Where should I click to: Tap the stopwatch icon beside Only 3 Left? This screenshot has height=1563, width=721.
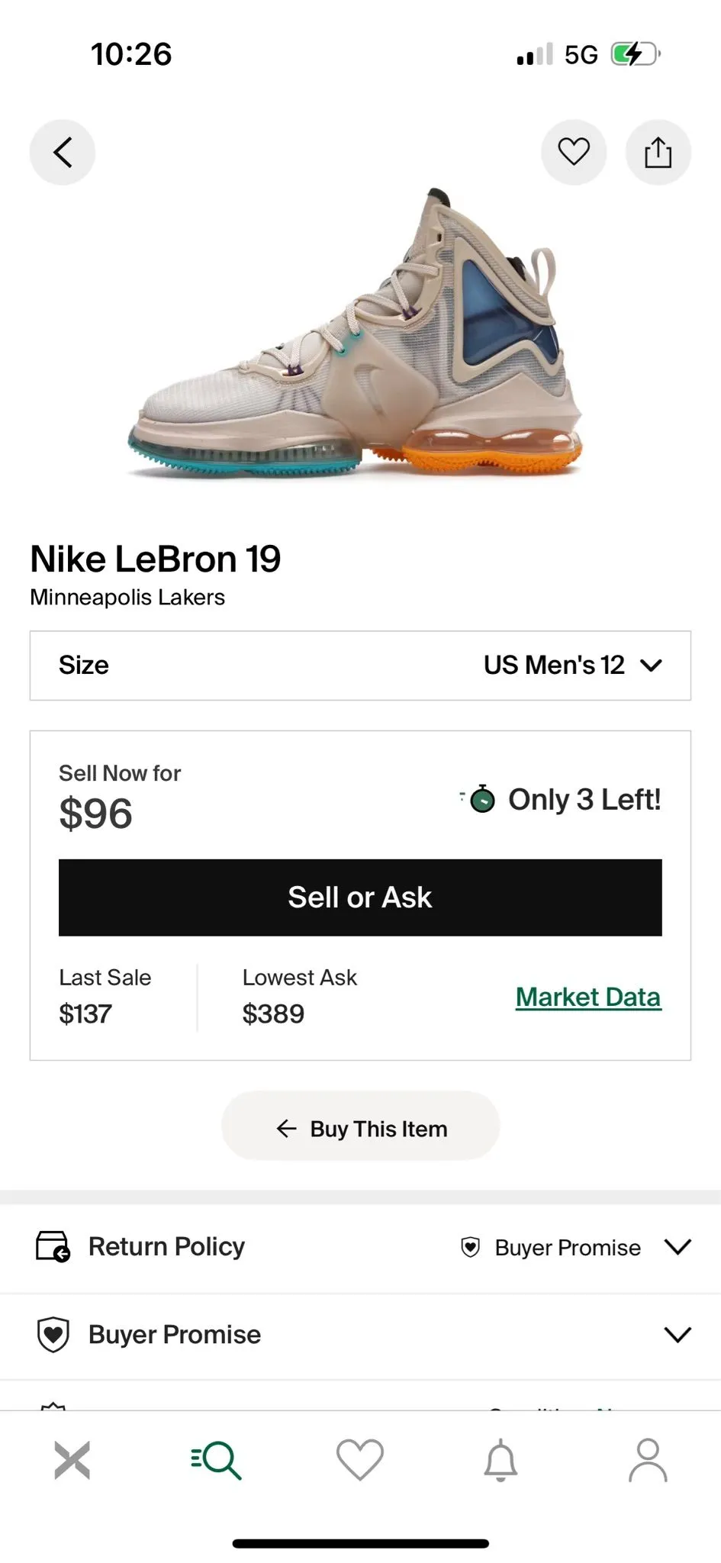click(481, 799)
